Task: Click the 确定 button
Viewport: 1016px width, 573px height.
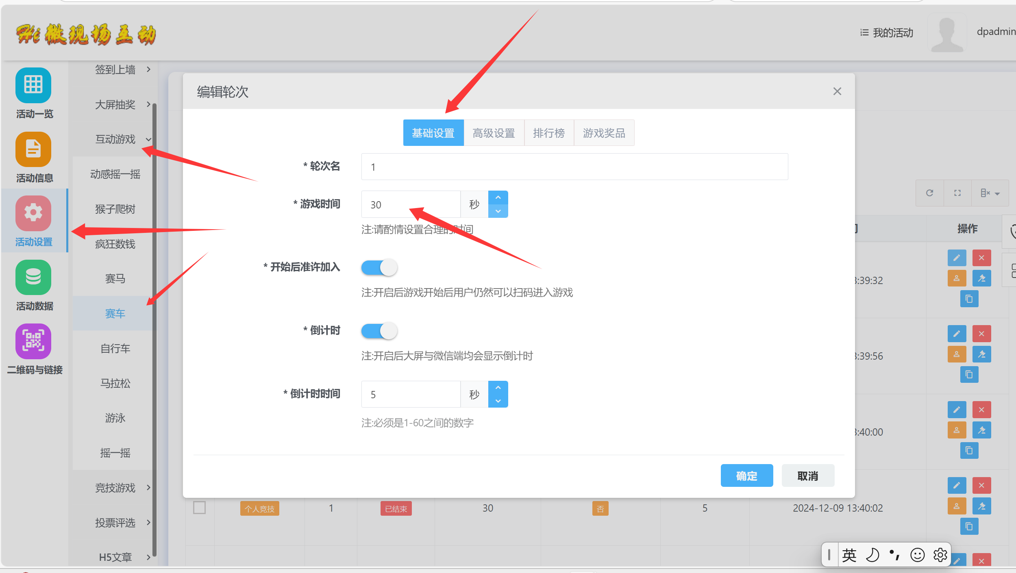Action: click(x=746, y=475)
